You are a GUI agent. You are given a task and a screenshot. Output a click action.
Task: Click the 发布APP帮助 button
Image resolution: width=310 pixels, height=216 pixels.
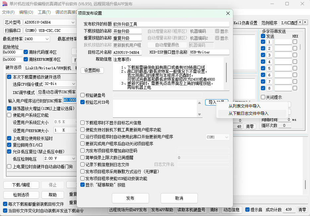tap(162, 210)
